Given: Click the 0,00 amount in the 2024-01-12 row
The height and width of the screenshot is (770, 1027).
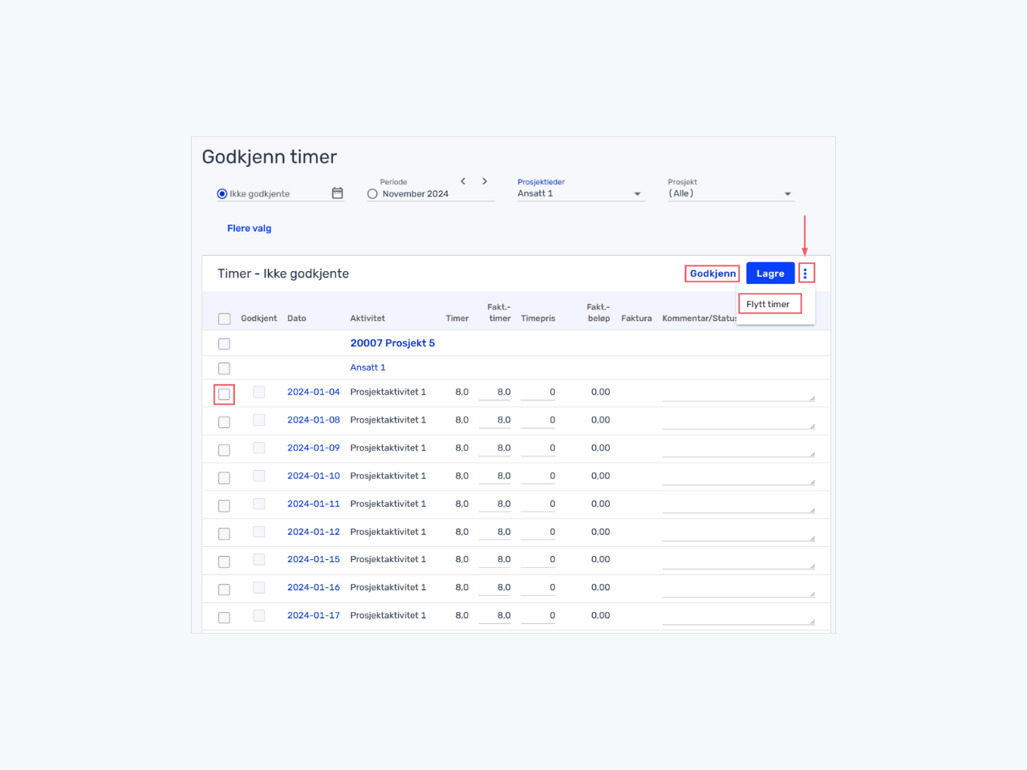Looking at the screenshot, I should point(600,532).
